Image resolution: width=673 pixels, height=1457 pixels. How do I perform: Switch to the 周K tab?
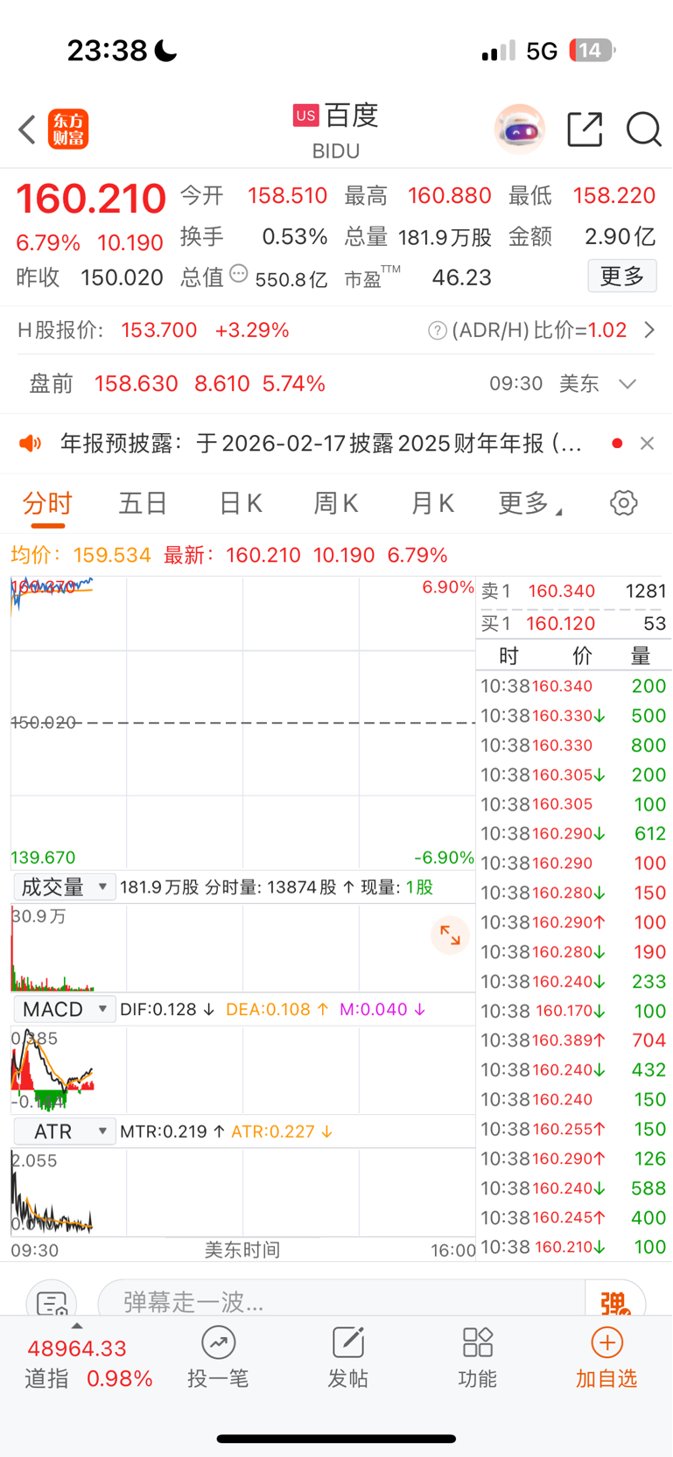click(336, 503)
